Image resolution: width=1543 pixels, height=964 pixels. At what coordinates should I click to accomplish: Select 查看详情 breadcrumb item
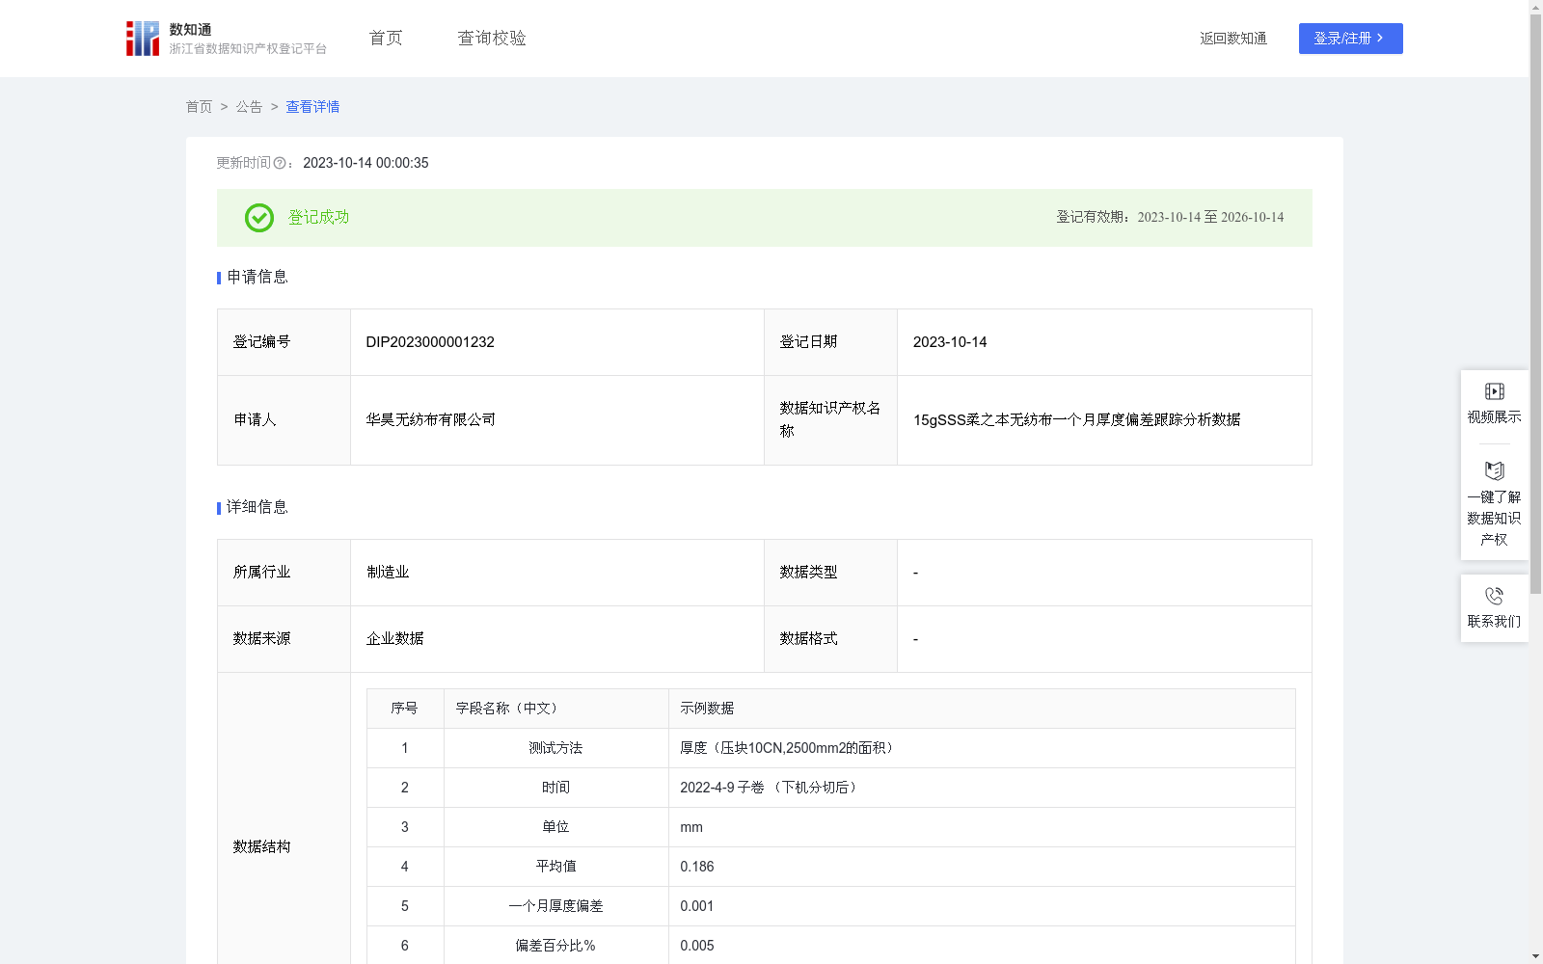coord(312,107)
